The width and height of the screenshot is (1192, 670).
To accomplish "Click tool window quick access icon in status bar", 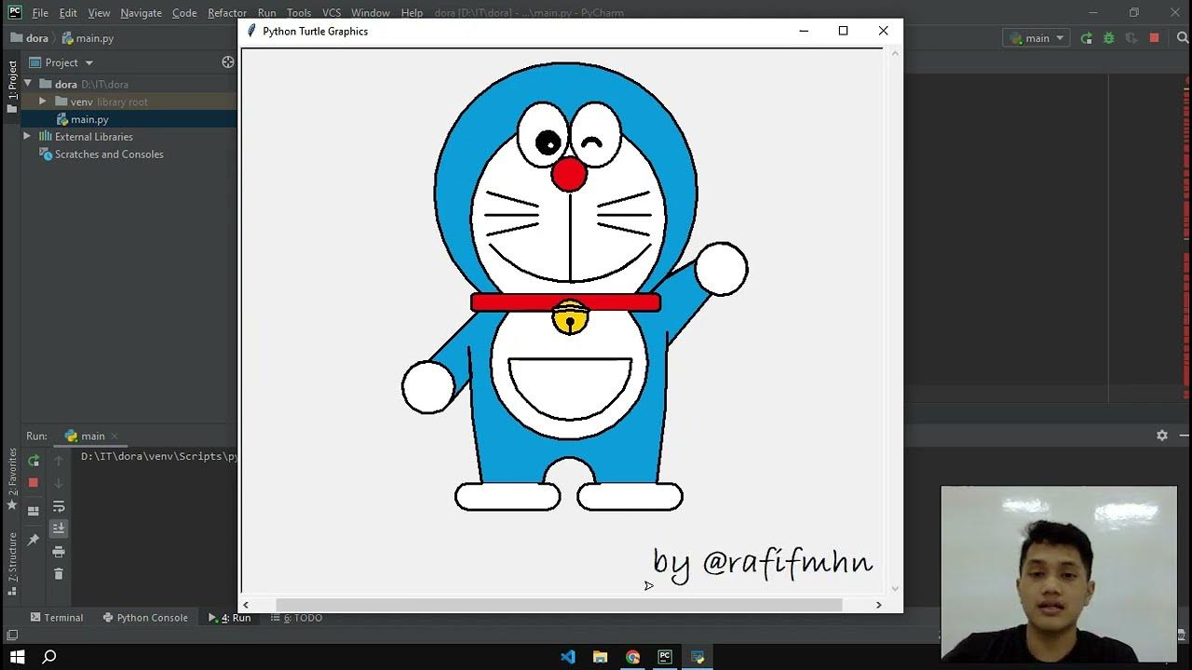I will (x=12, y=636).
